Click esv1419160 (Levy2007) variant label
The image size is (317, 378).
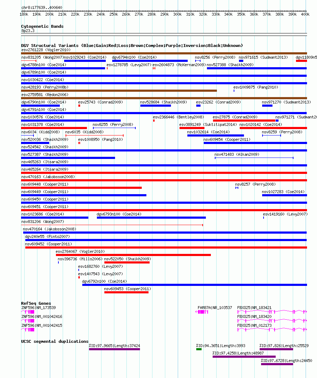point(285,214)
